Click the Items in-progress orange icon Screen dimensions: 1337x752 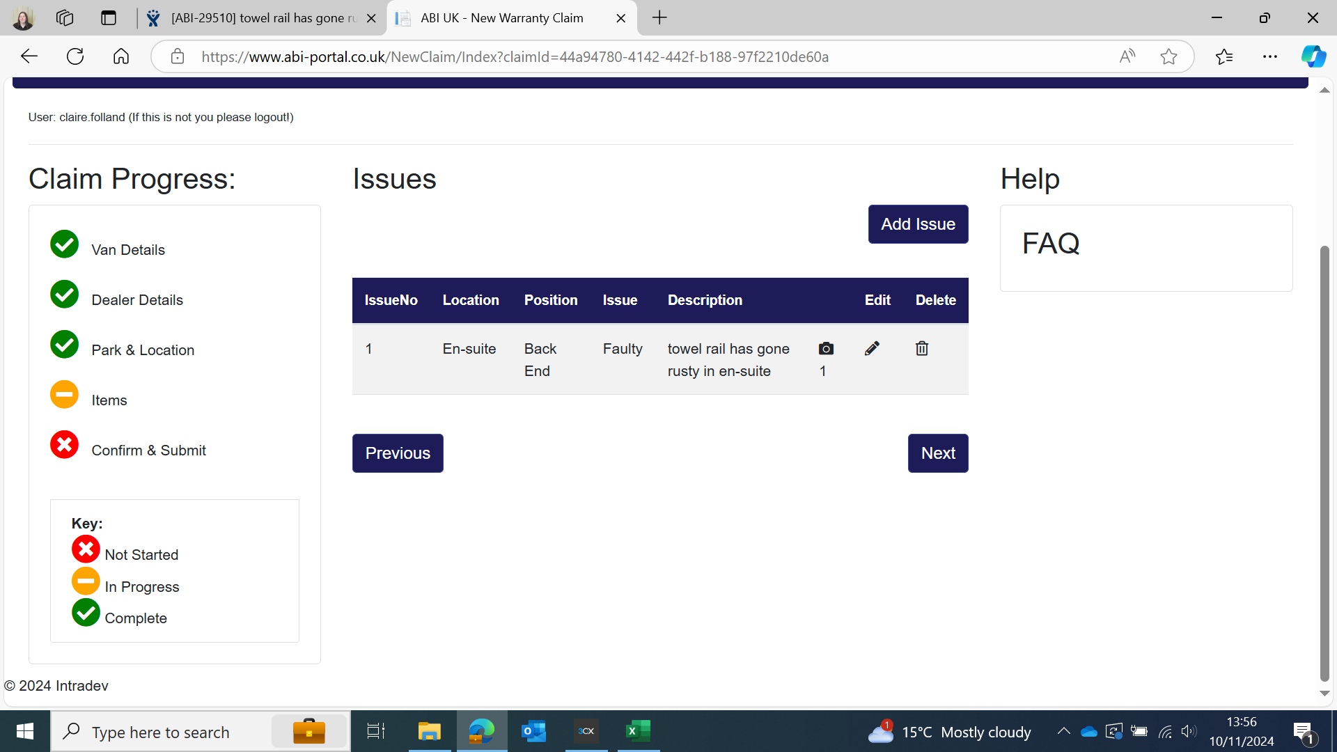64,395
